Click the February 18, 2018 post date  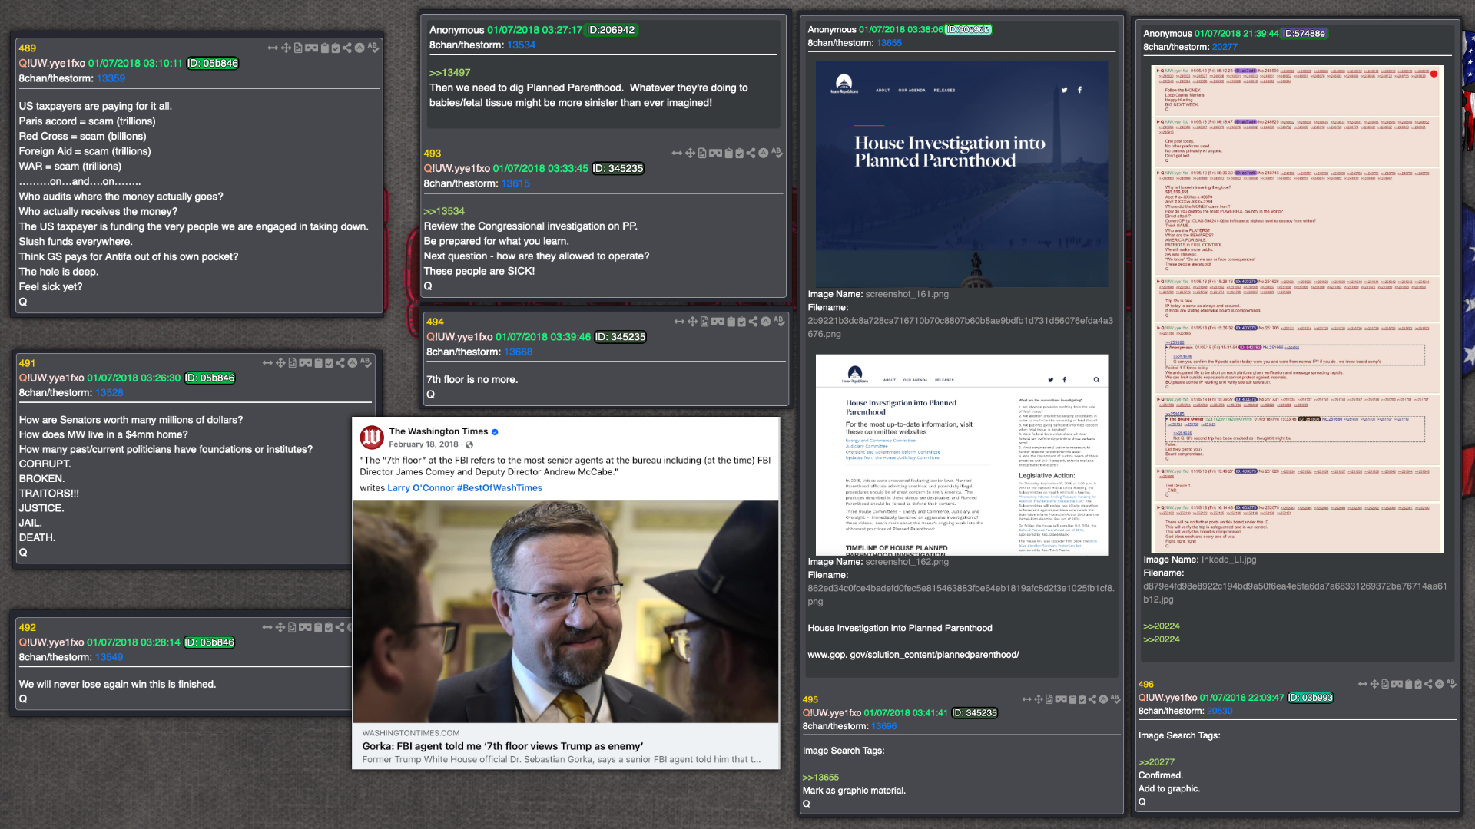coord(423,444)
